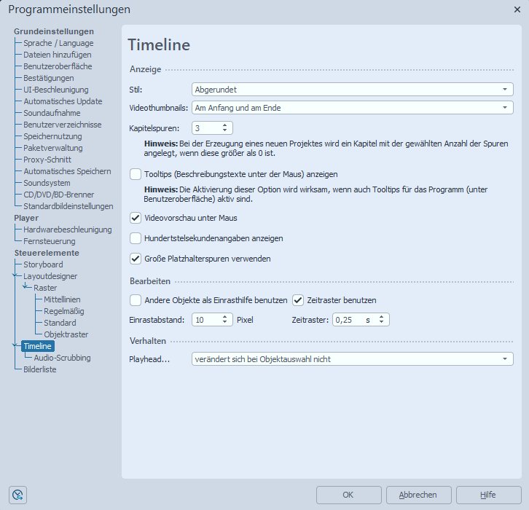Enable Tooltips anzeigen checkbox
The height and width of the screenshot is (510, 529).
(x=136, y=174)
